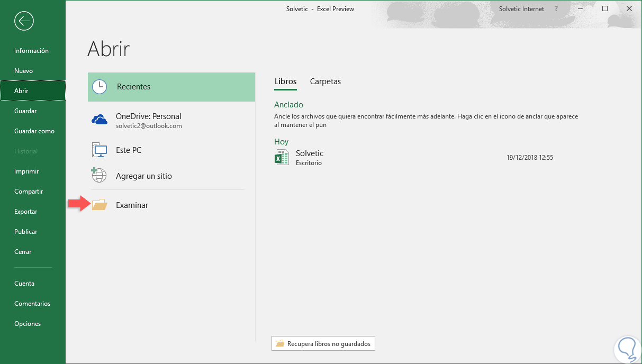Click the Anclado section heading
This screenshot has width=642, height=364.
click(288, 105)
